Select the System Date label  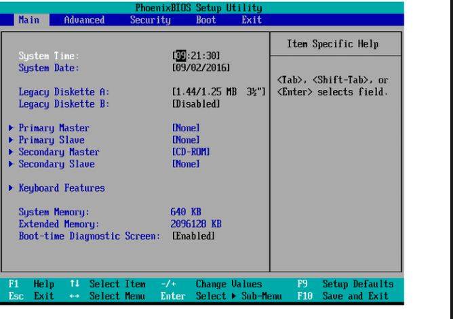tap(49, 68)
